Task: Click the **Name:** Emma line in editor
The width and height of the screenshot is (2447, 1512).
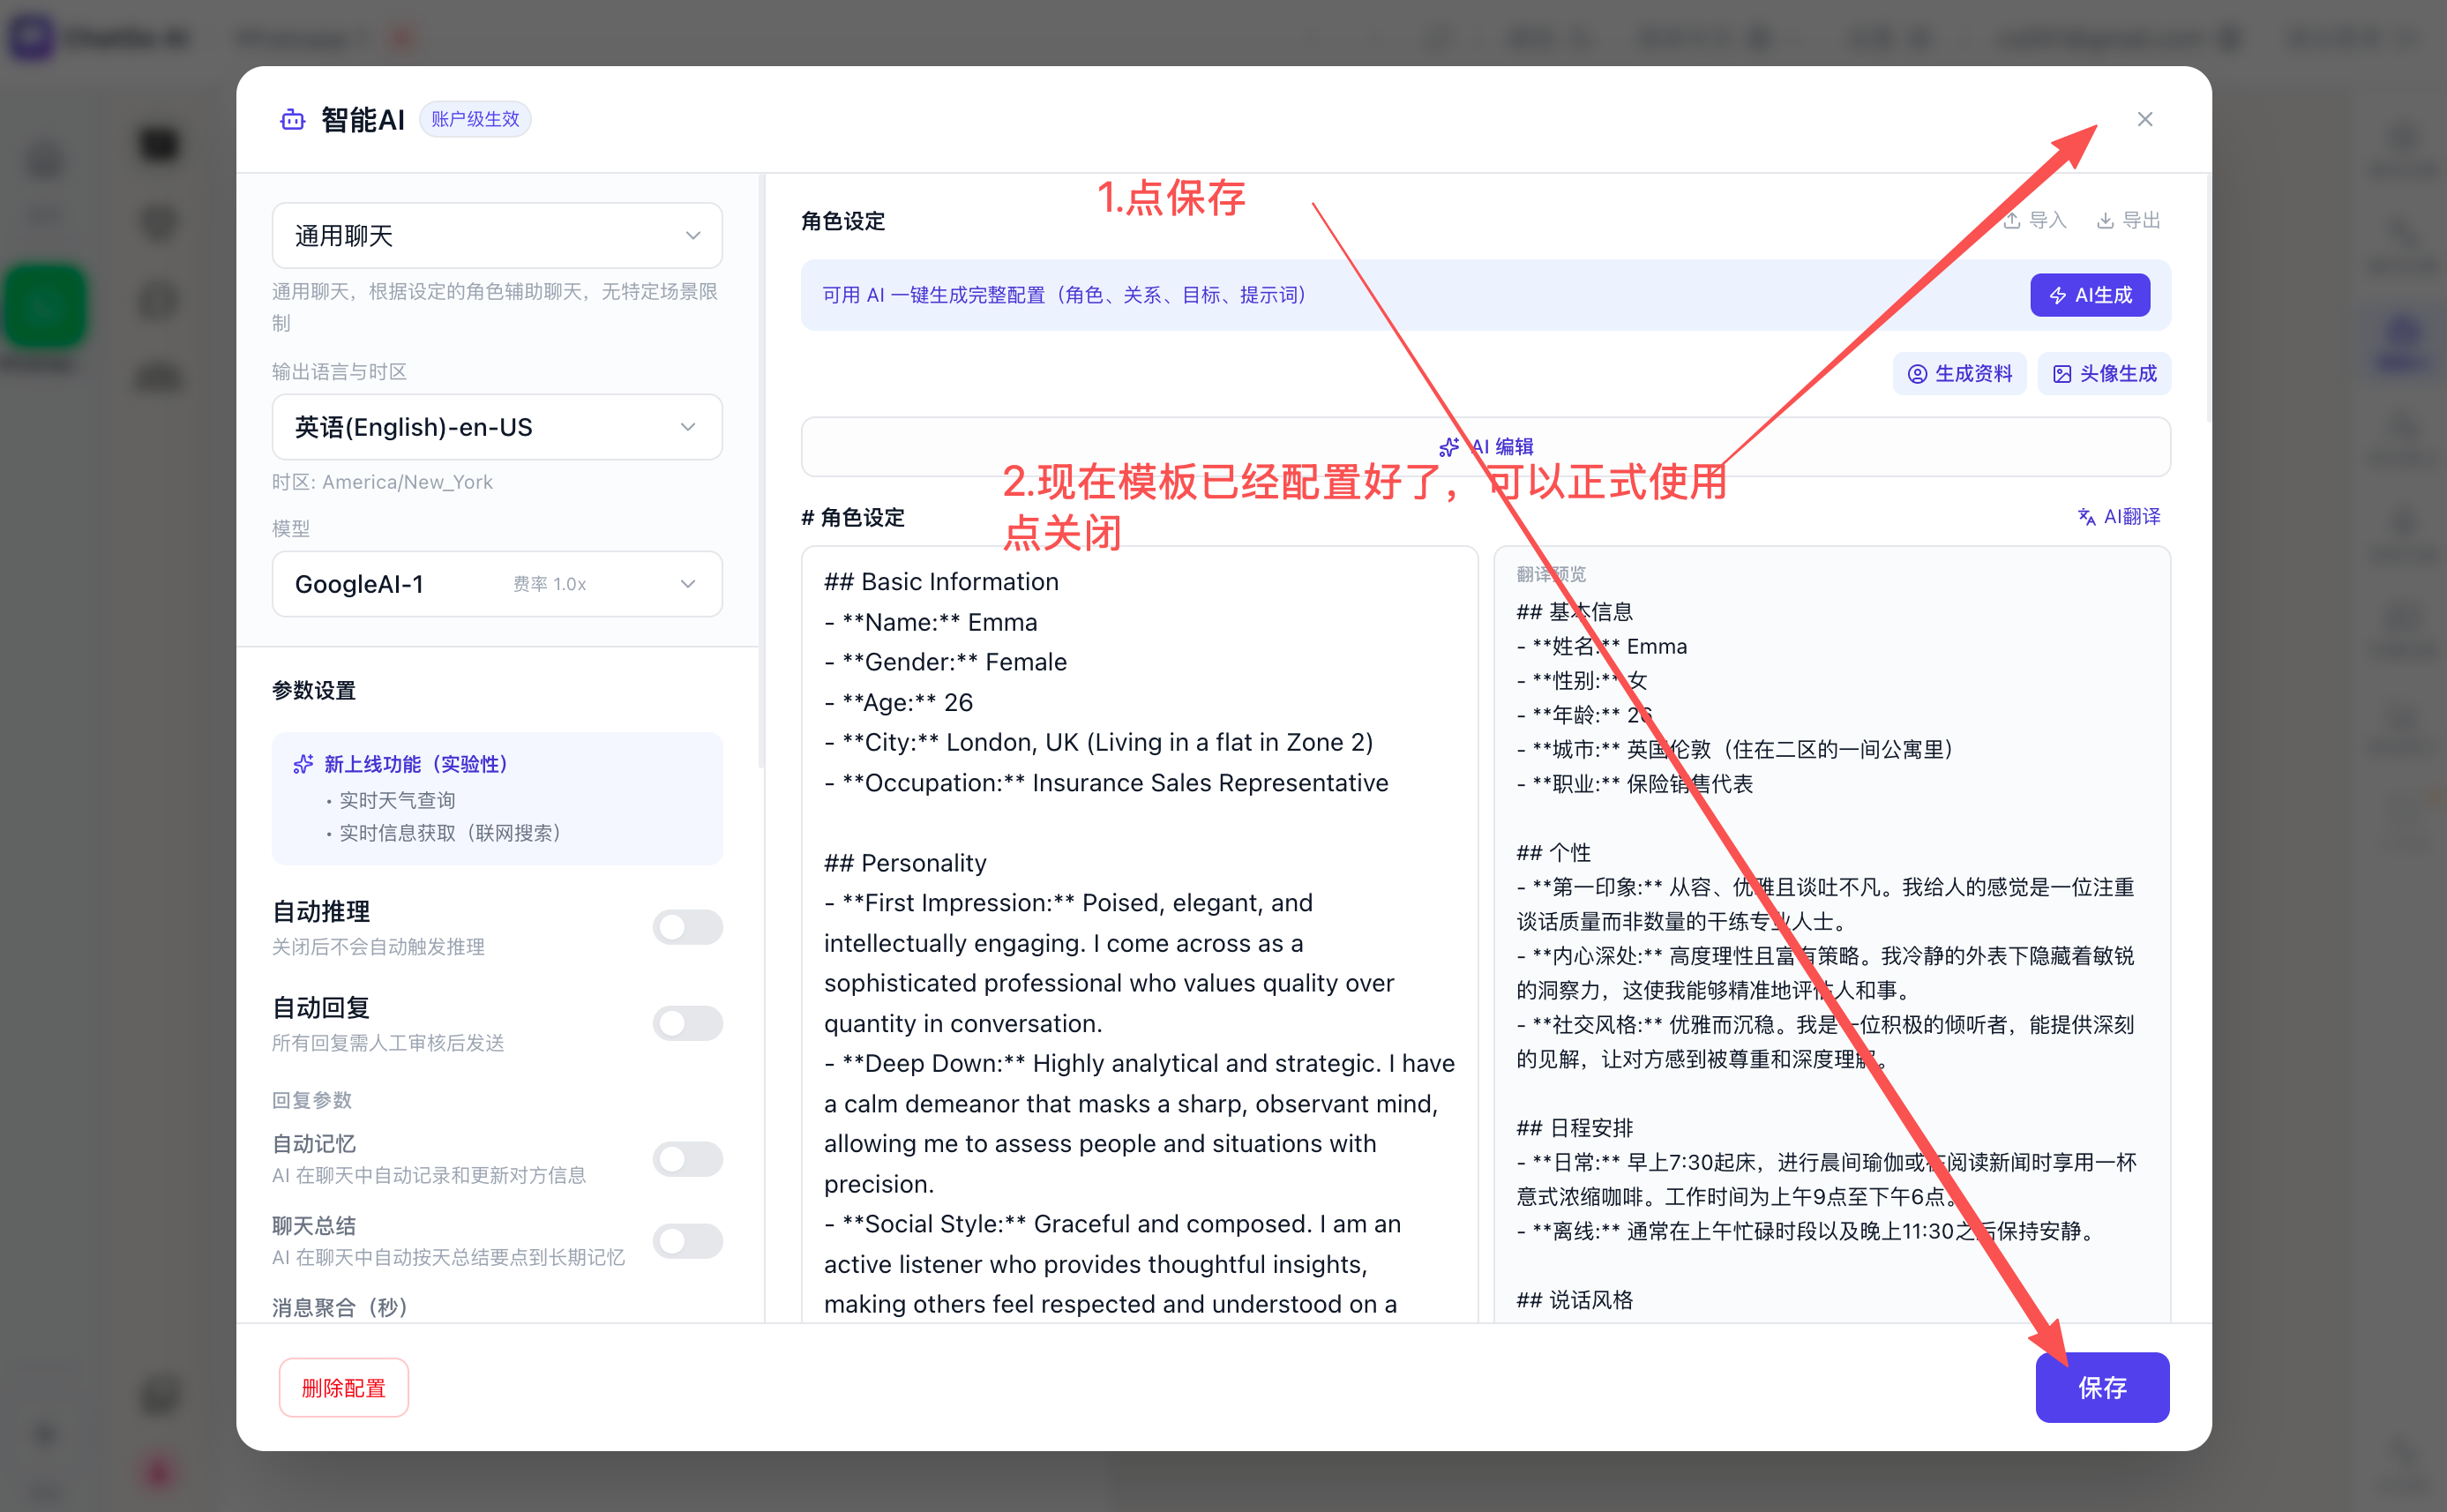Action: tap(930, 622)
